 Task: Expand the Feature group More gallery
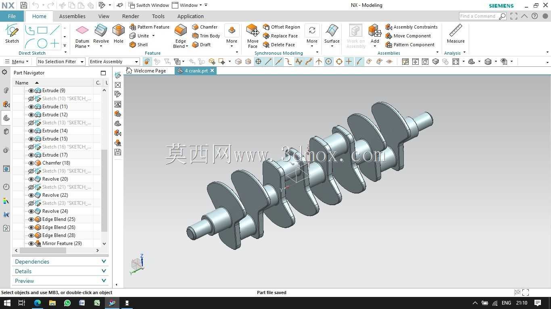pos(232,36)
